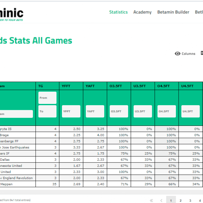The image size is (203, 203).
Task: Click the 34% U4.5FT value
Action: pos(196,184)
